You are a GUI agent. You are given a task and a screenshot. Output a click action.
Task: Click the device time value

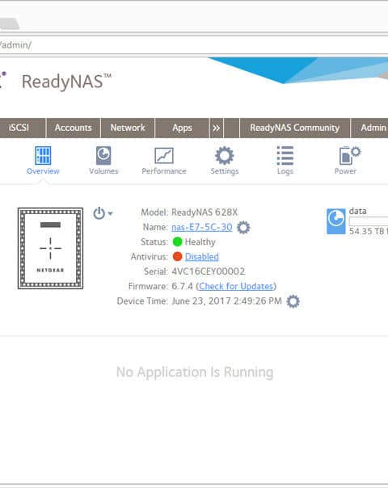(x=226, y=301)
